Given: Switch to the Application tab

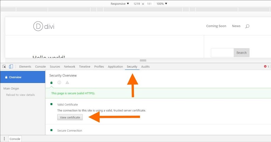Looking at the screenshot, I should 115,67.
